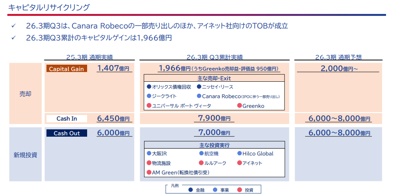Click the 主な投資実行 box header
Screen dimensions: 393x194
(214, 145)
